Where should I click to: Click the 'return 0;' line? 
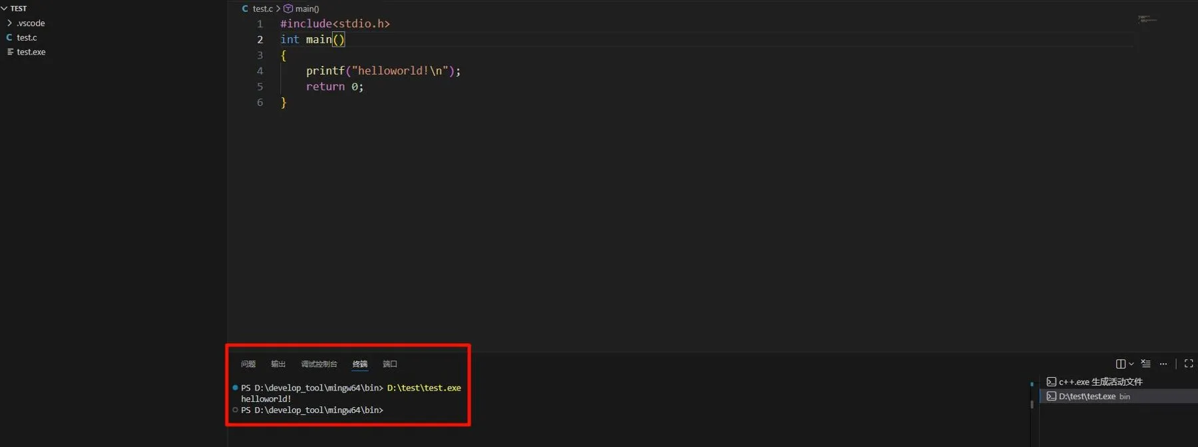click(335, 87)
